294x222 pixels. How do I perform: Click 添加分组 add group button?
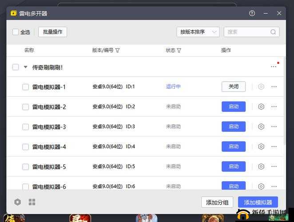(217, 202)
